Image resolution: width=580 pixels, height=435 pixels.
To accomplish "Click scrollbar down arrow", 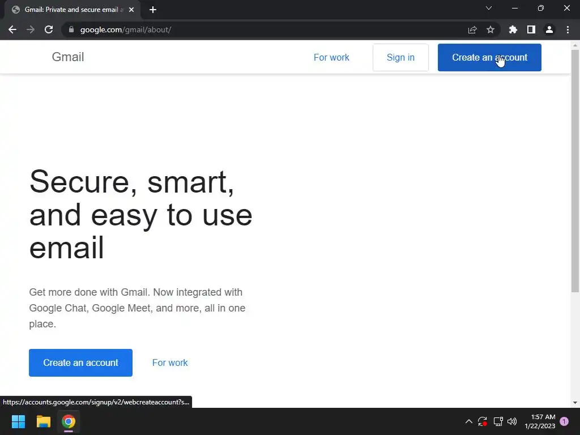I will (x=575, y=403).
